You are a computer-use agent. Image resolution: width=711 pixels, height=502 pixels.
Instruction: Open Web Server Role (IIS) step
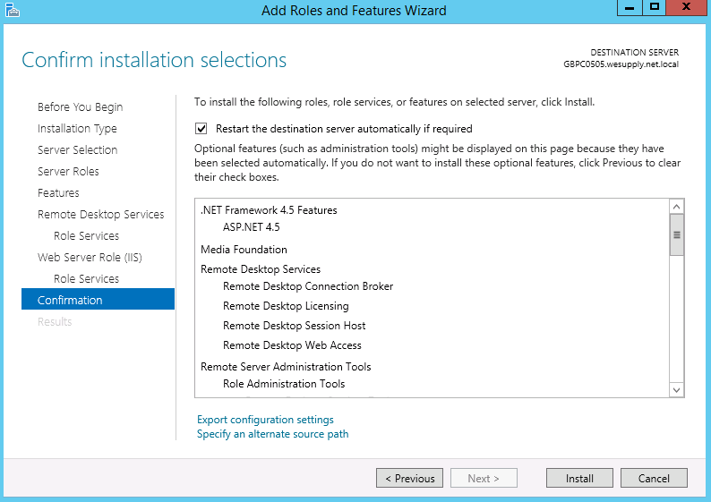[90, 258]
